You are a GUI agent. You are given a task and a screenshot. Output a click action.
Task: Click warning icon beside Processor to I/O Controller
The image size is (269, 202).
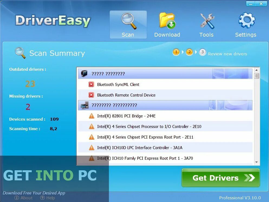coord(92,127)
